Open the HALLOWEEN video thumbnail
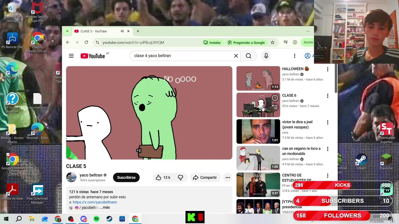The image size is (399, 224). pyautogui.click(x=258, y=78)
